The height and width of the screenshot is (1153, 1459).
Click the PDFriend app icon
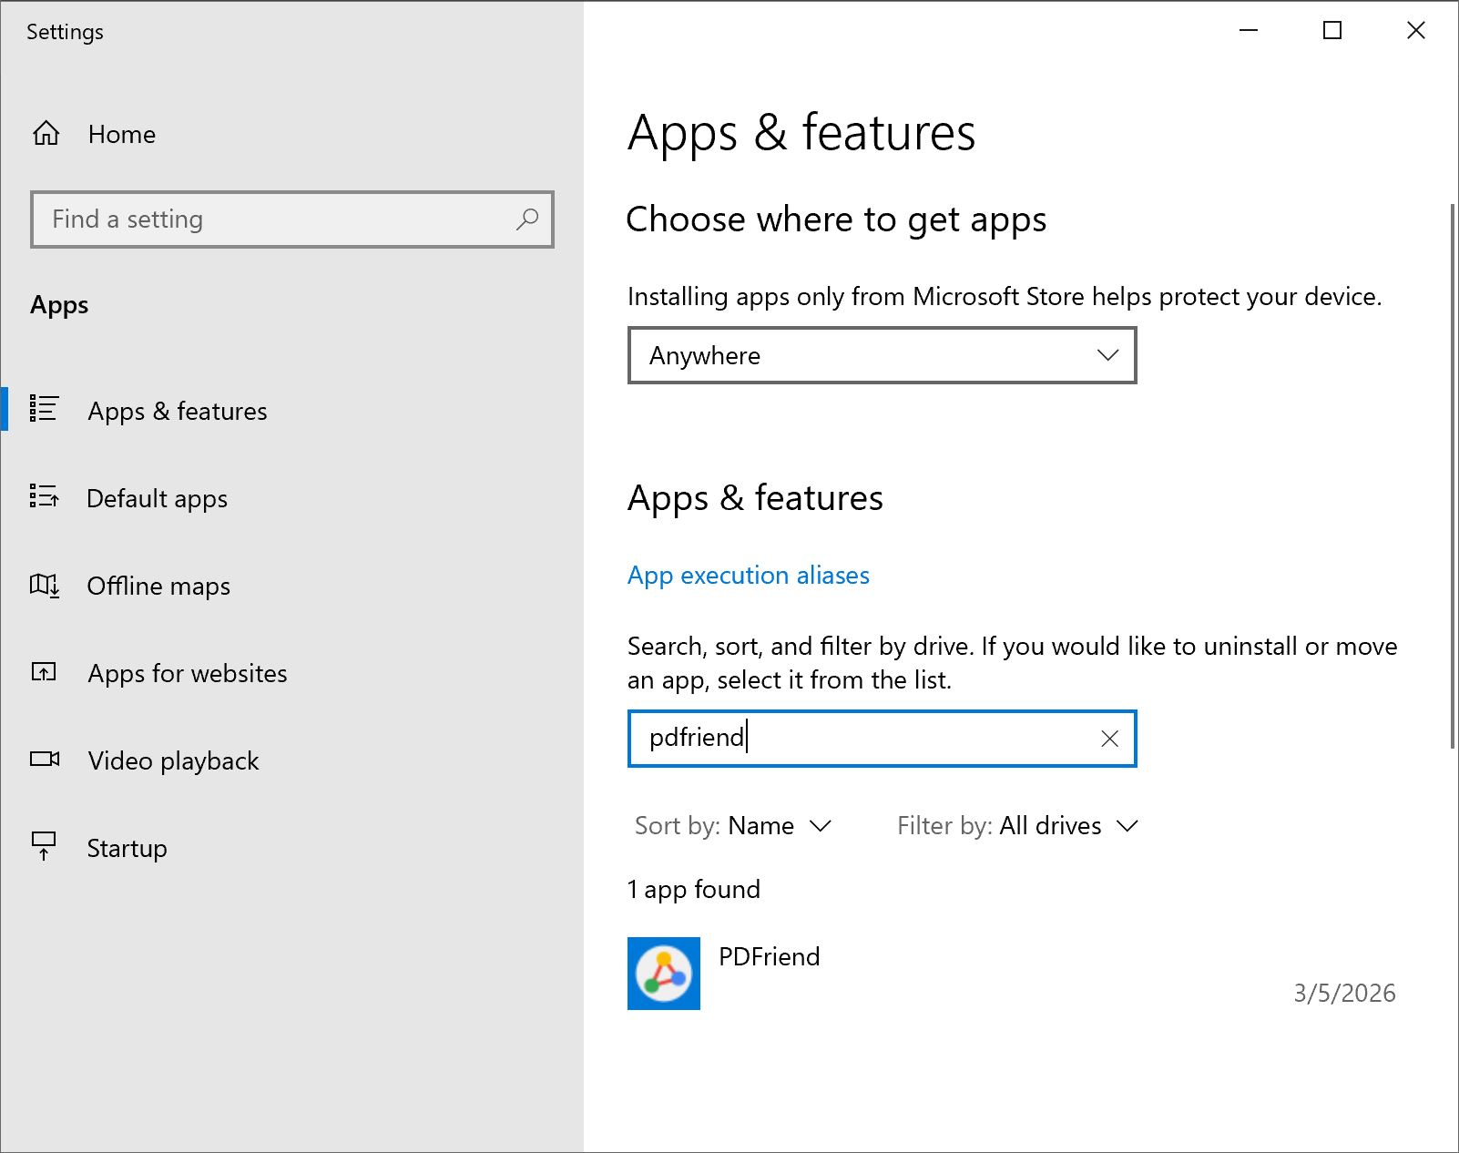pyautogui.click(x=663, y=974)
